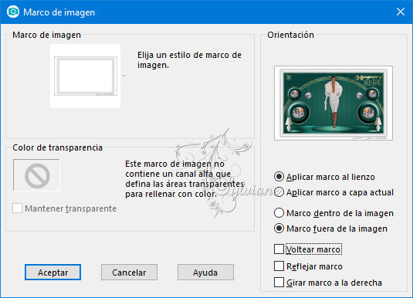The image size is (413, 298).
Task: Click the Marco de imagen title bar text
Action: tap(59, 12)
